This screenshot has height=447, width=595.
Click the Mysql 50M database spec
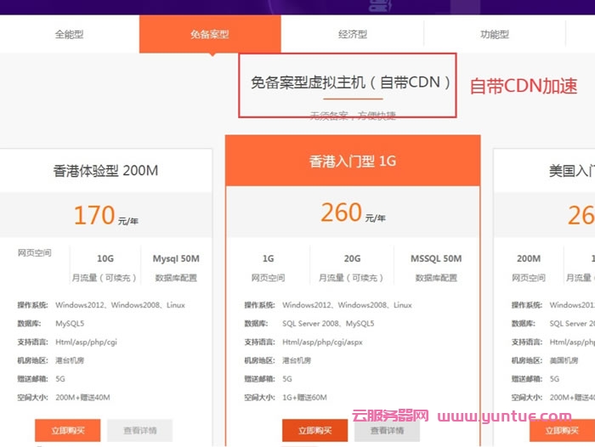[176, 258]
